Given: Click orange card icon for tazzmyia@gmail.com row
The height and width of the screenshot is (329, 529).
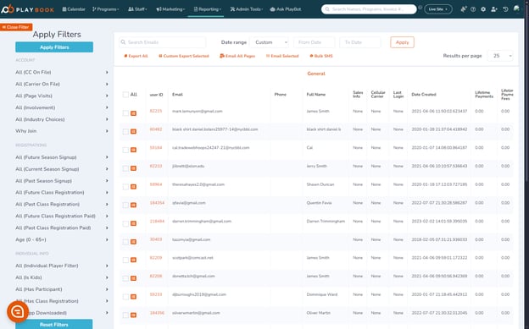Looking at the screenshot, I should [x=133, y=241].
